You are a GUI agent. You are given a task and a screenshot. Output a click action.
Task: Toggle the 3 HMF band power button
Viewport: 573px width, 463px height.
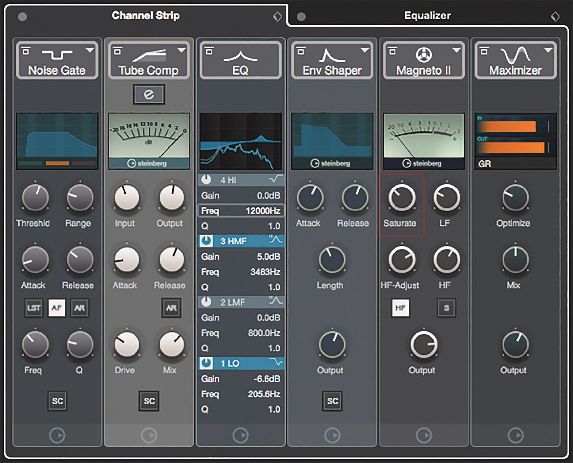point(206,241)
